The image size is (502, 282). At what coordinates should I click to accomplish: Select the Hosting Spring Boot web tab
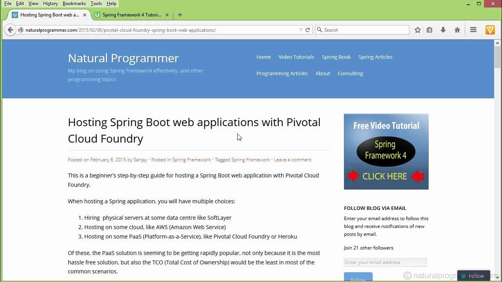pyautogui.click(x=49, y=15)
